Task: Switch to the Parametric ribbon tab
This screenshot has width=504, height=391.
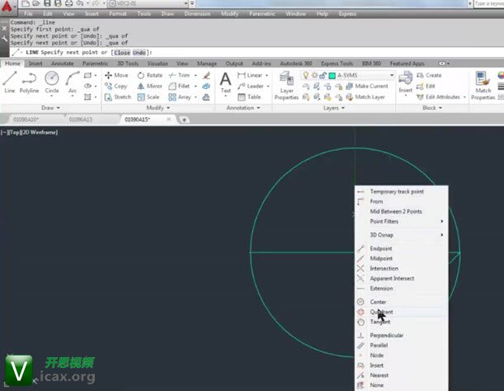Action: [x=95, y=64]
